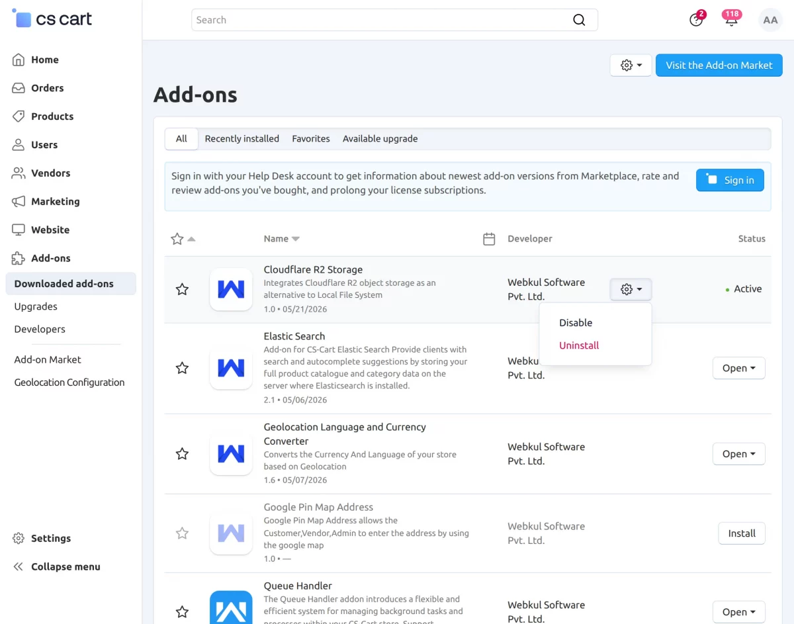The width and height of the screenshot is (794, 624).
Task: Click the calendar icon in table header
Action: pos(489,239)
